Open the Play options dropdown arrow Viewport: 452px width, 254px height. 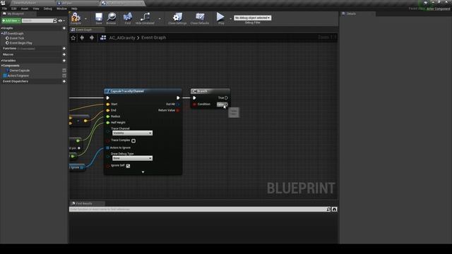pos(230,18)
